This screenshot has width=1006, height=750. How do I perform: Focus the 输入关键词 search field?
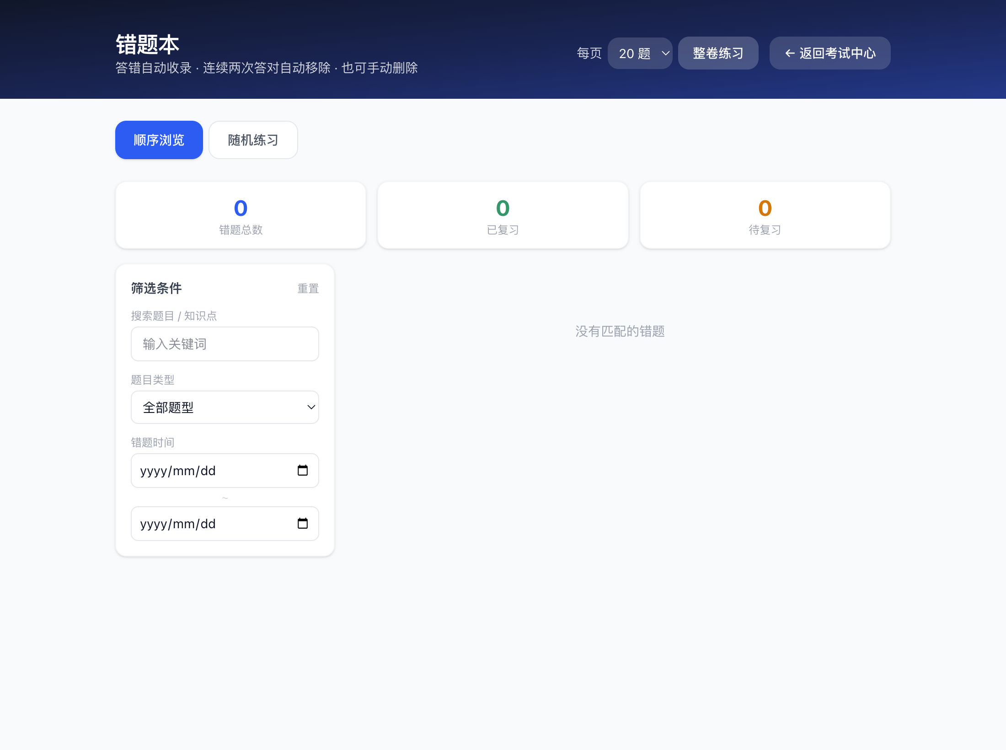pos(225,344)
